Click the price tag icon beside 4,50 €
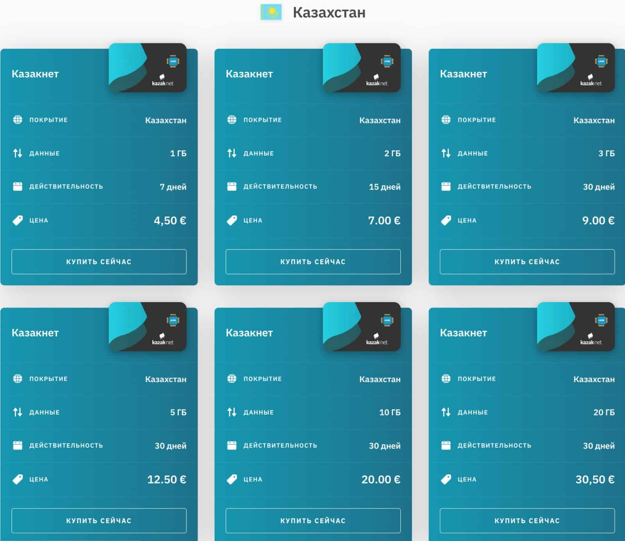Image resolution: width=625 pixels, height=541 pixels. [18, 220]
